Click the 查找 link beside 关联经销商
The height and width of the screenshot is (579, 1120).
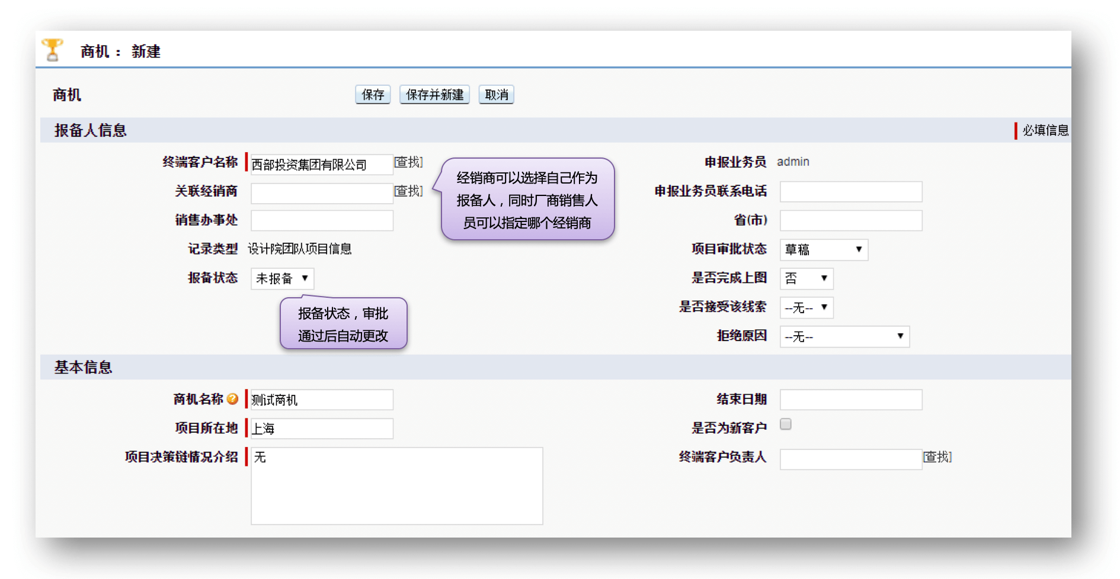[x=409, y=191]
